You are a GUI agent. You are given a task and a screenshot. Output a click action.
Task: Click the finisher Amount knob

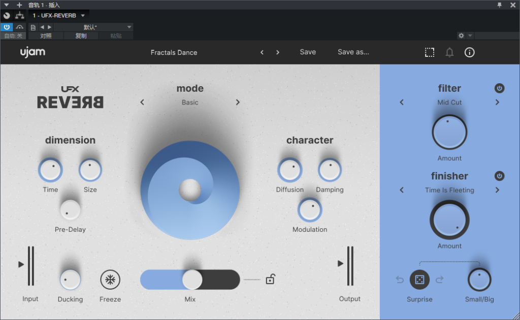click(449, 220)
